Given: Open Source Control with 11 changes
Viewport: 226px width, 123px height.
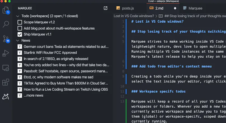Looking at the screenshot, I should [6, 39].
